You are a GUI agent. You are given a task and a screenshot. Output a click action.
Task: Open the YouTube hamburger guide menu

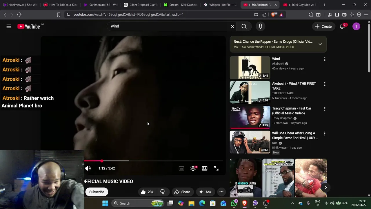tap(9, 26)
